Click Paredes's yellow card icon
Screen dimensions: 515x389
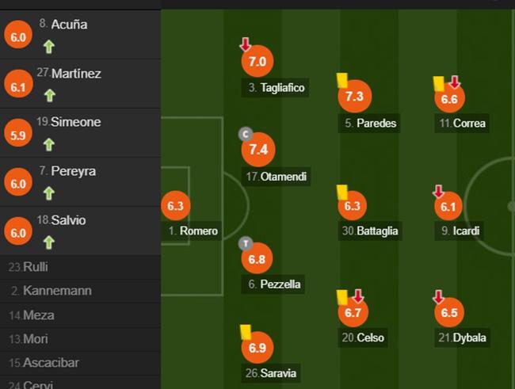[x=342, y=81]
